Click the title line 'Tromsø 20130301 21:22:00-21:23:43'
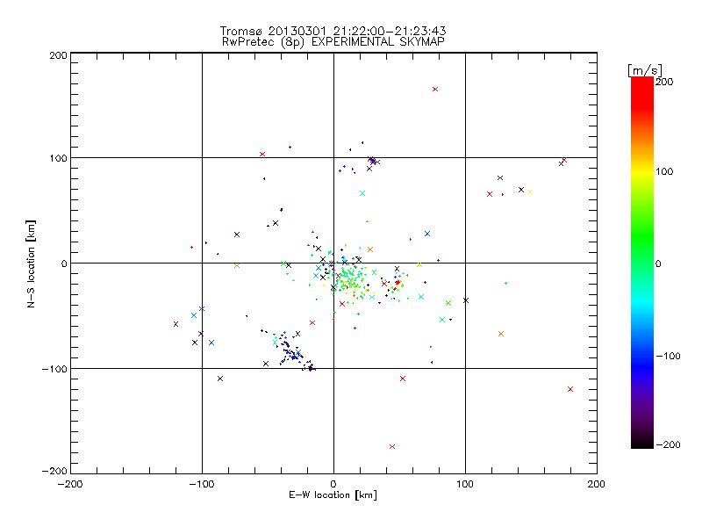 coord(333,31)
